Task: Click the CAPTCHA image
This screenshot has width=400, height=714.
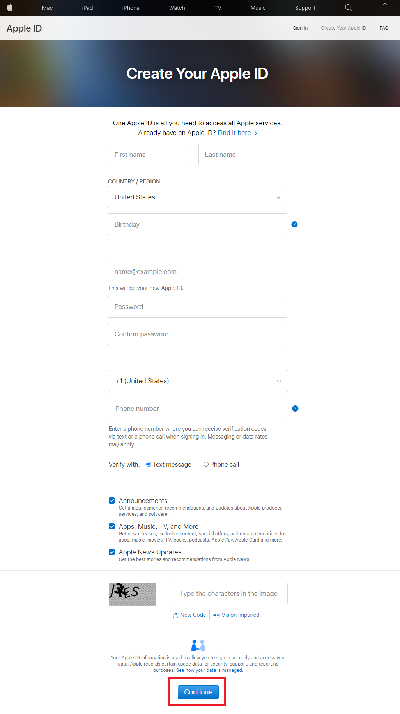Action: (x=133, y=594)
